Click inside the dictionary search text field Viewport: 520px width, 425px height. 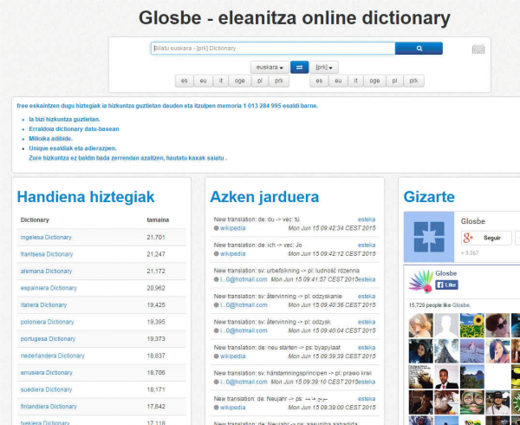coord(272,49)
